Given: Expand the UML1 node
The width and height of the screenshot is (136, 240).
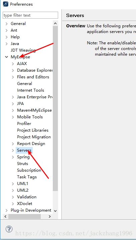Looking at the screenshot, I should tap(13, 184).
